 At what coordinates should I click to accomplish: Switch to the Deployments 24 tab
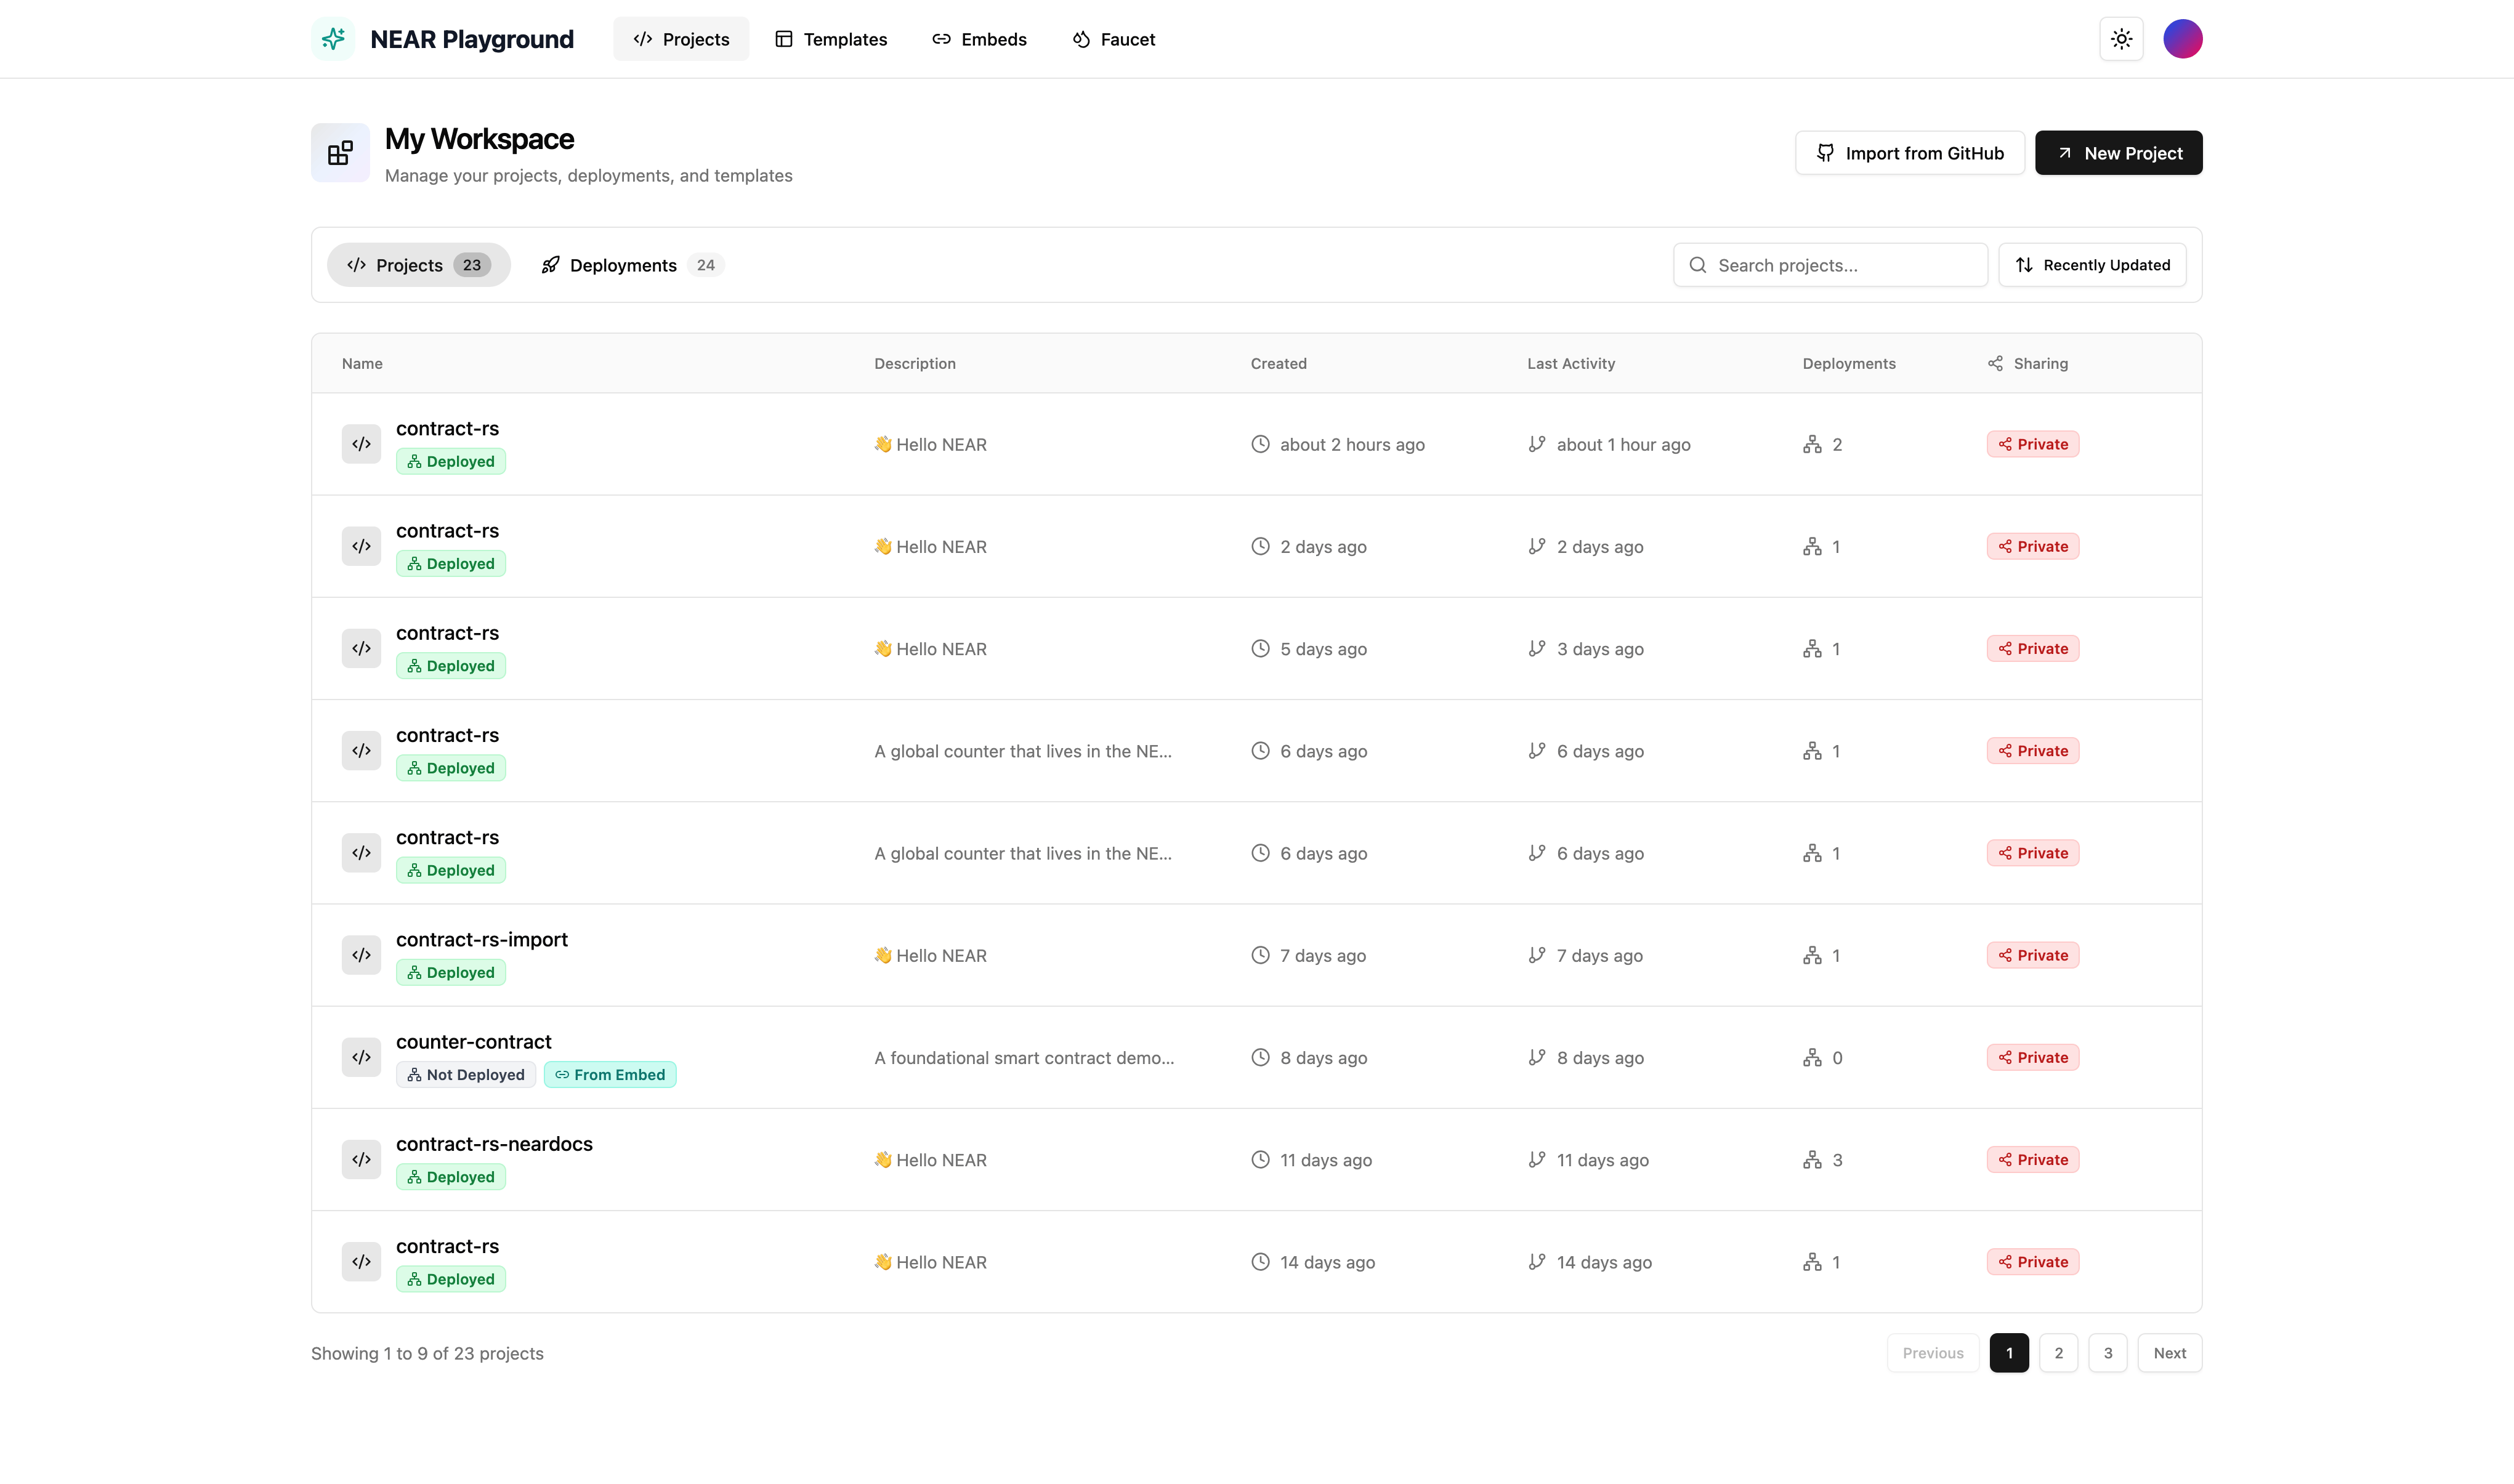[x=632, y=265]
